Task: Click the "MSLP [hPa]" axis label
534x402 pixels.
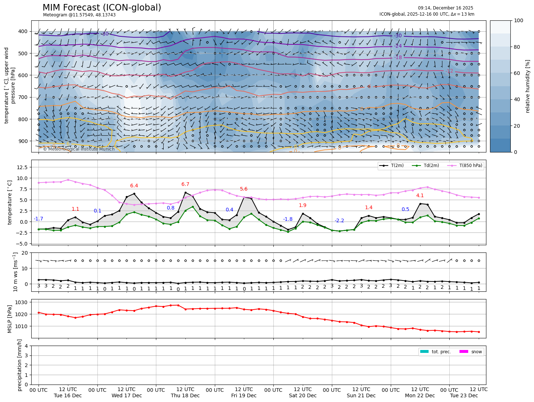Action: [10, 319]
